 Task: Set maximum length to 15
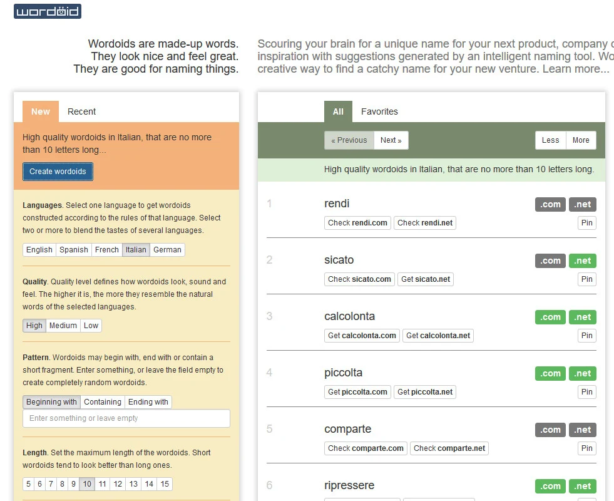point(165,484)
